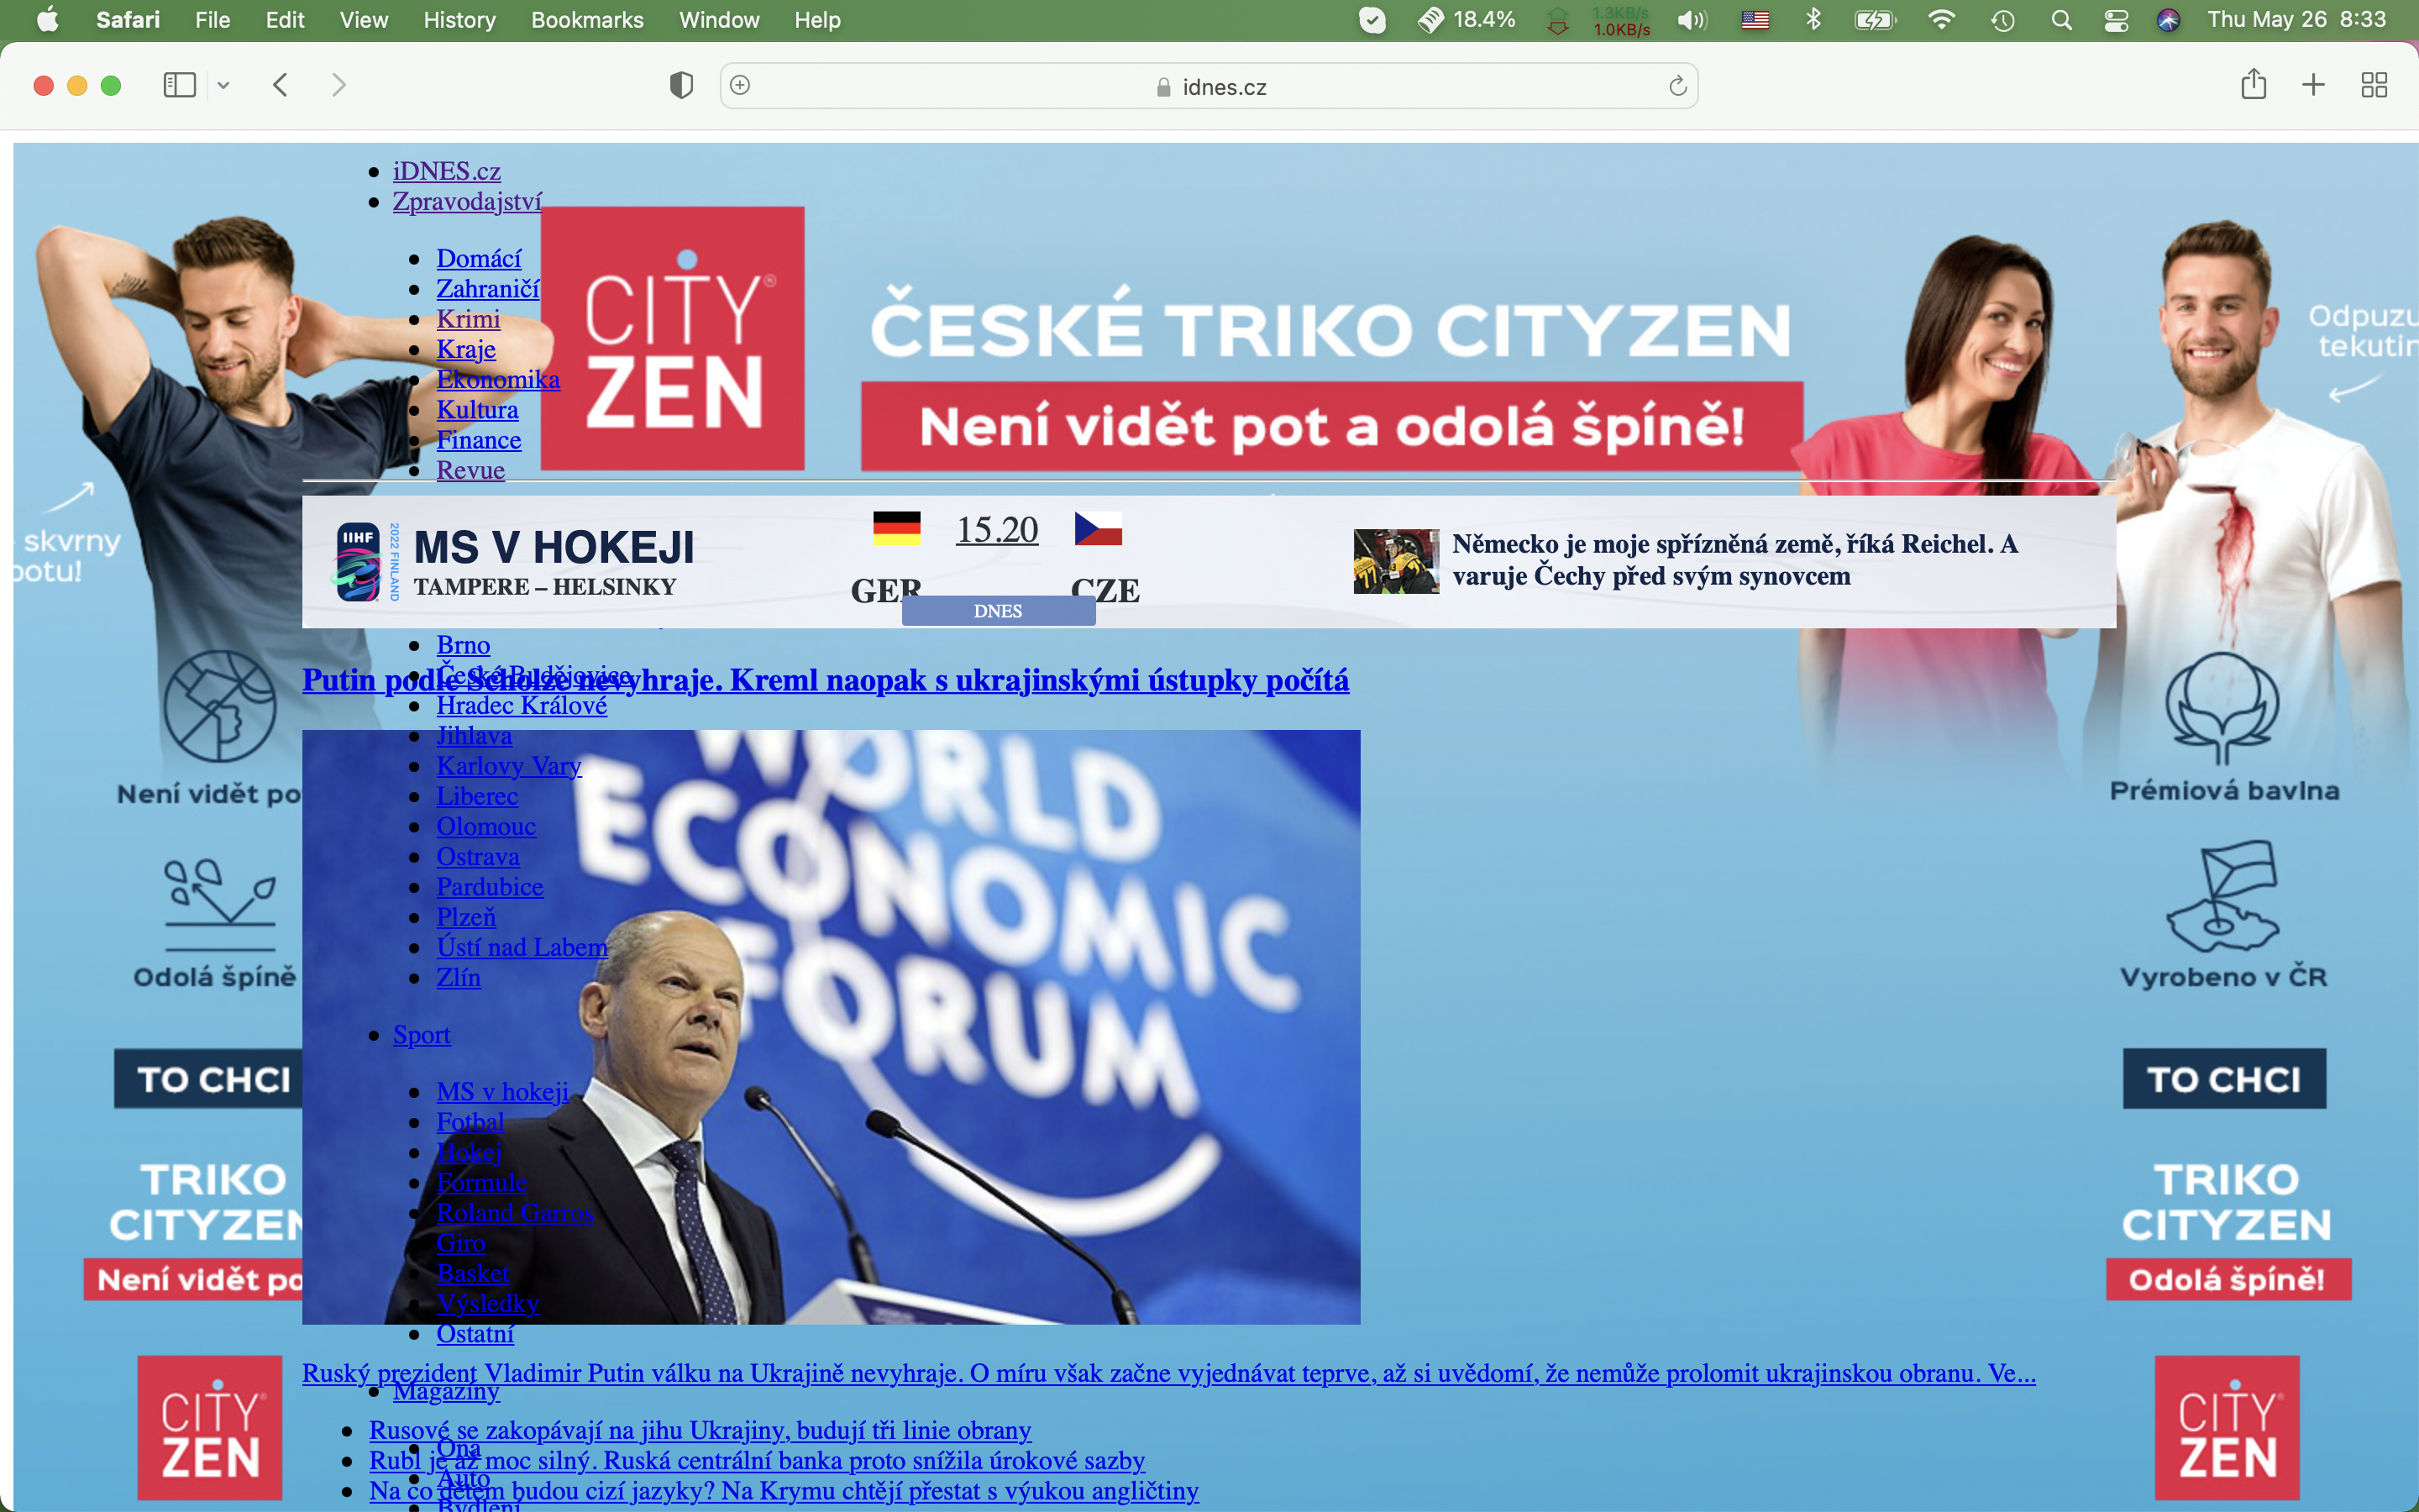Open the Window menu
This screenshot has width=2419, height=1512.
coord(719,20)
